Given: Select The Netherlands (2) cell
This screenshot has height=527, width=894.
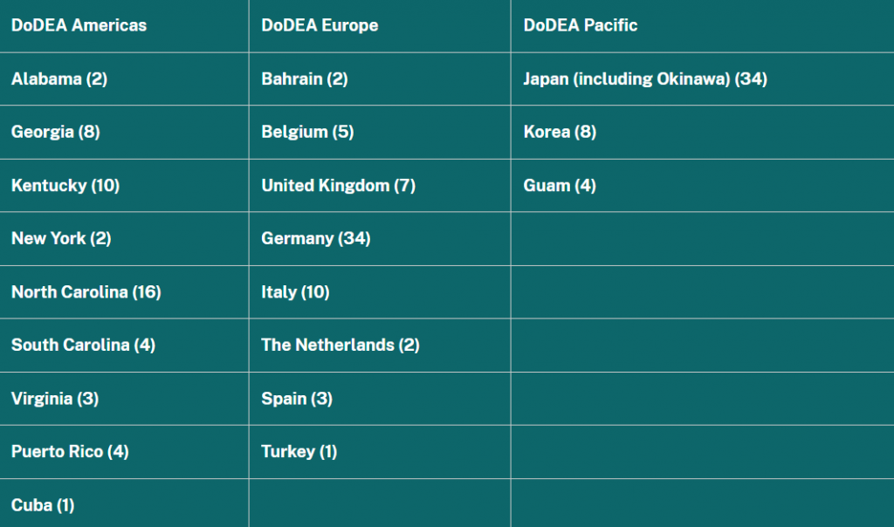Looking at the screenshot, I should tap(340, 346).
